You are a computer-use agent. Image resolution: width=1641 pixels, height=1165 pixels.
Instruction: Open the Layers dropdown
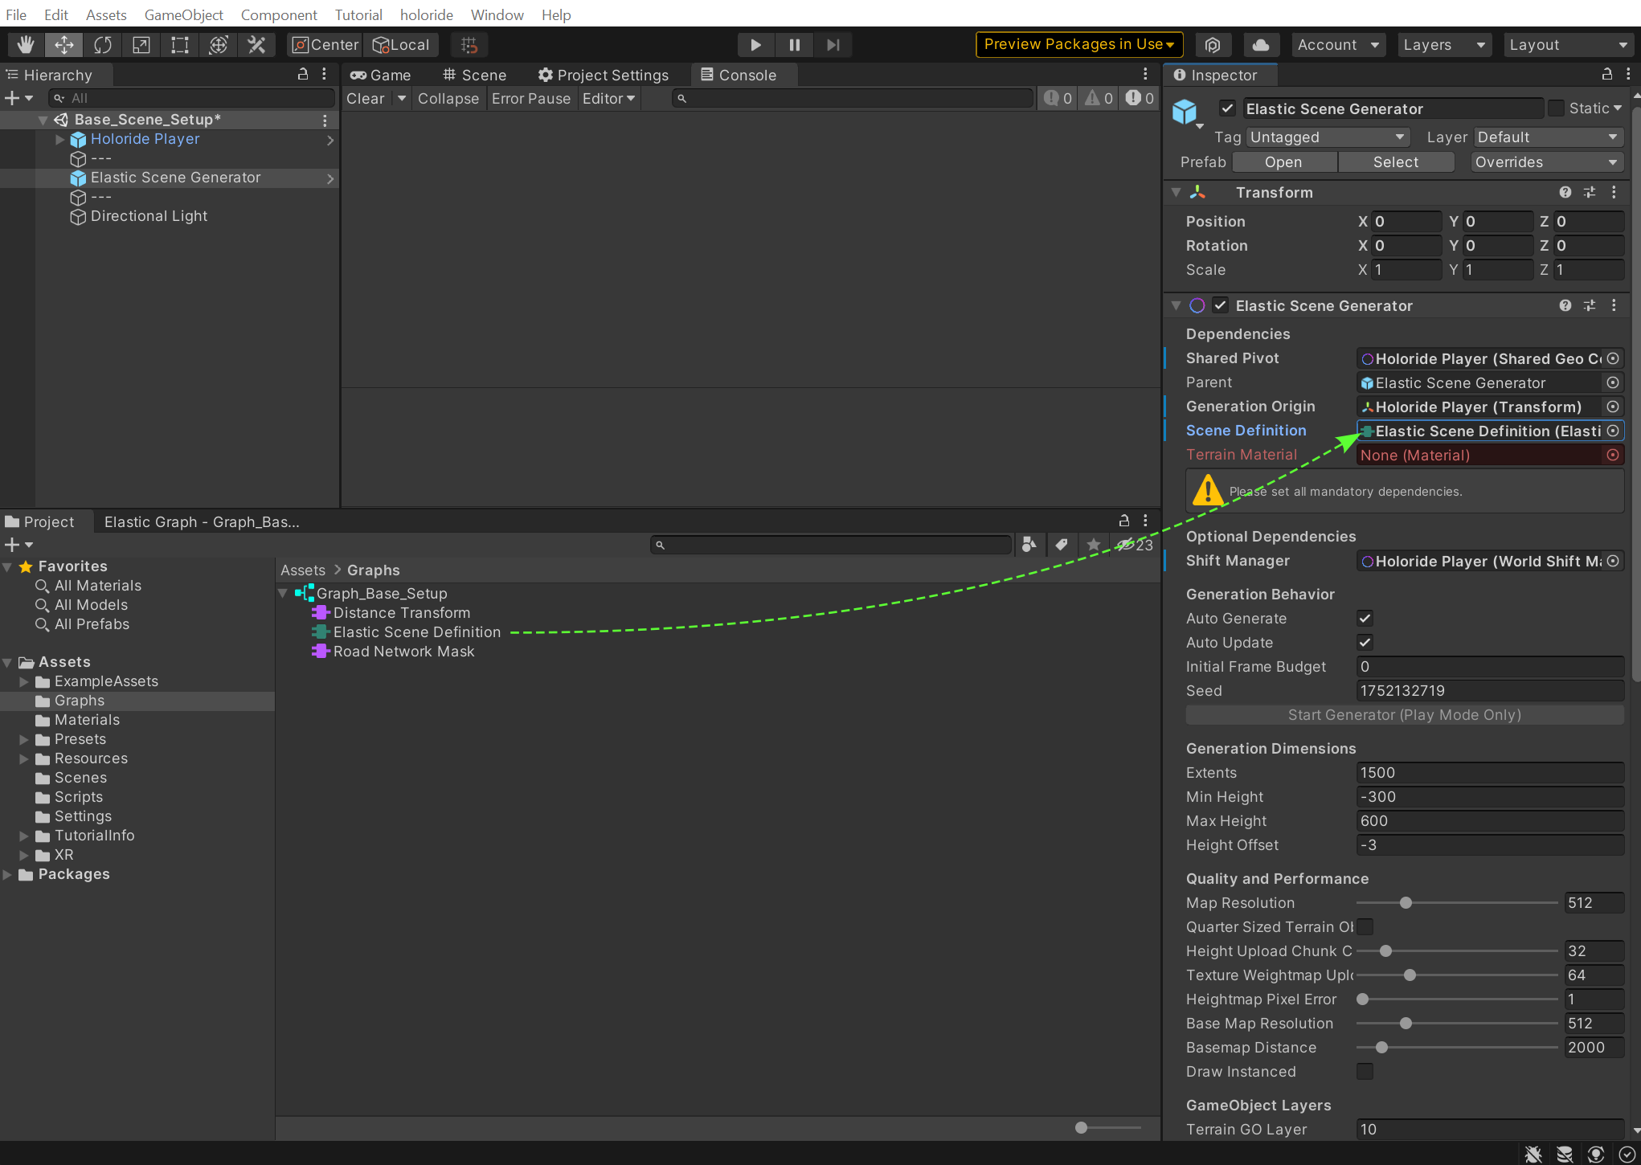[x=1443, y=45]
